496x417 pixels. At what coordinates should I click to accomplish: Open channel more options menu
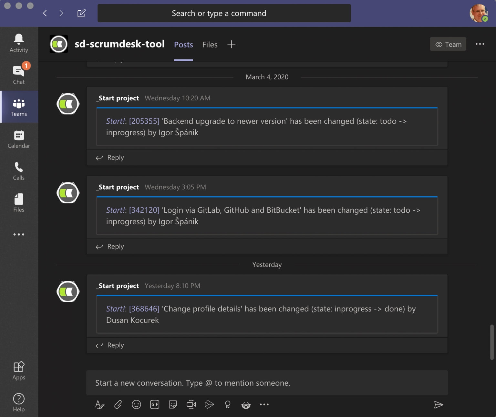coord(480,44)
